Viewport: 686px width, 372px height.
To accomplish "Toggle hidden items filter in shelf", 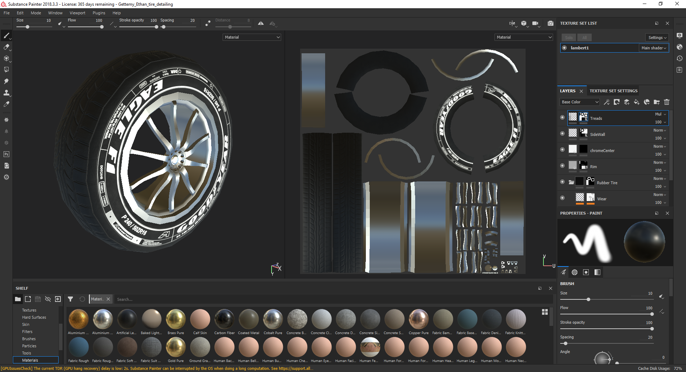I will 48,299.
